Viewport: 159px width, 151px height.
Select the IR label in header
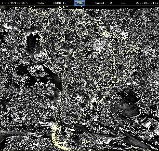pyautogui.click(x=123, y=3)
